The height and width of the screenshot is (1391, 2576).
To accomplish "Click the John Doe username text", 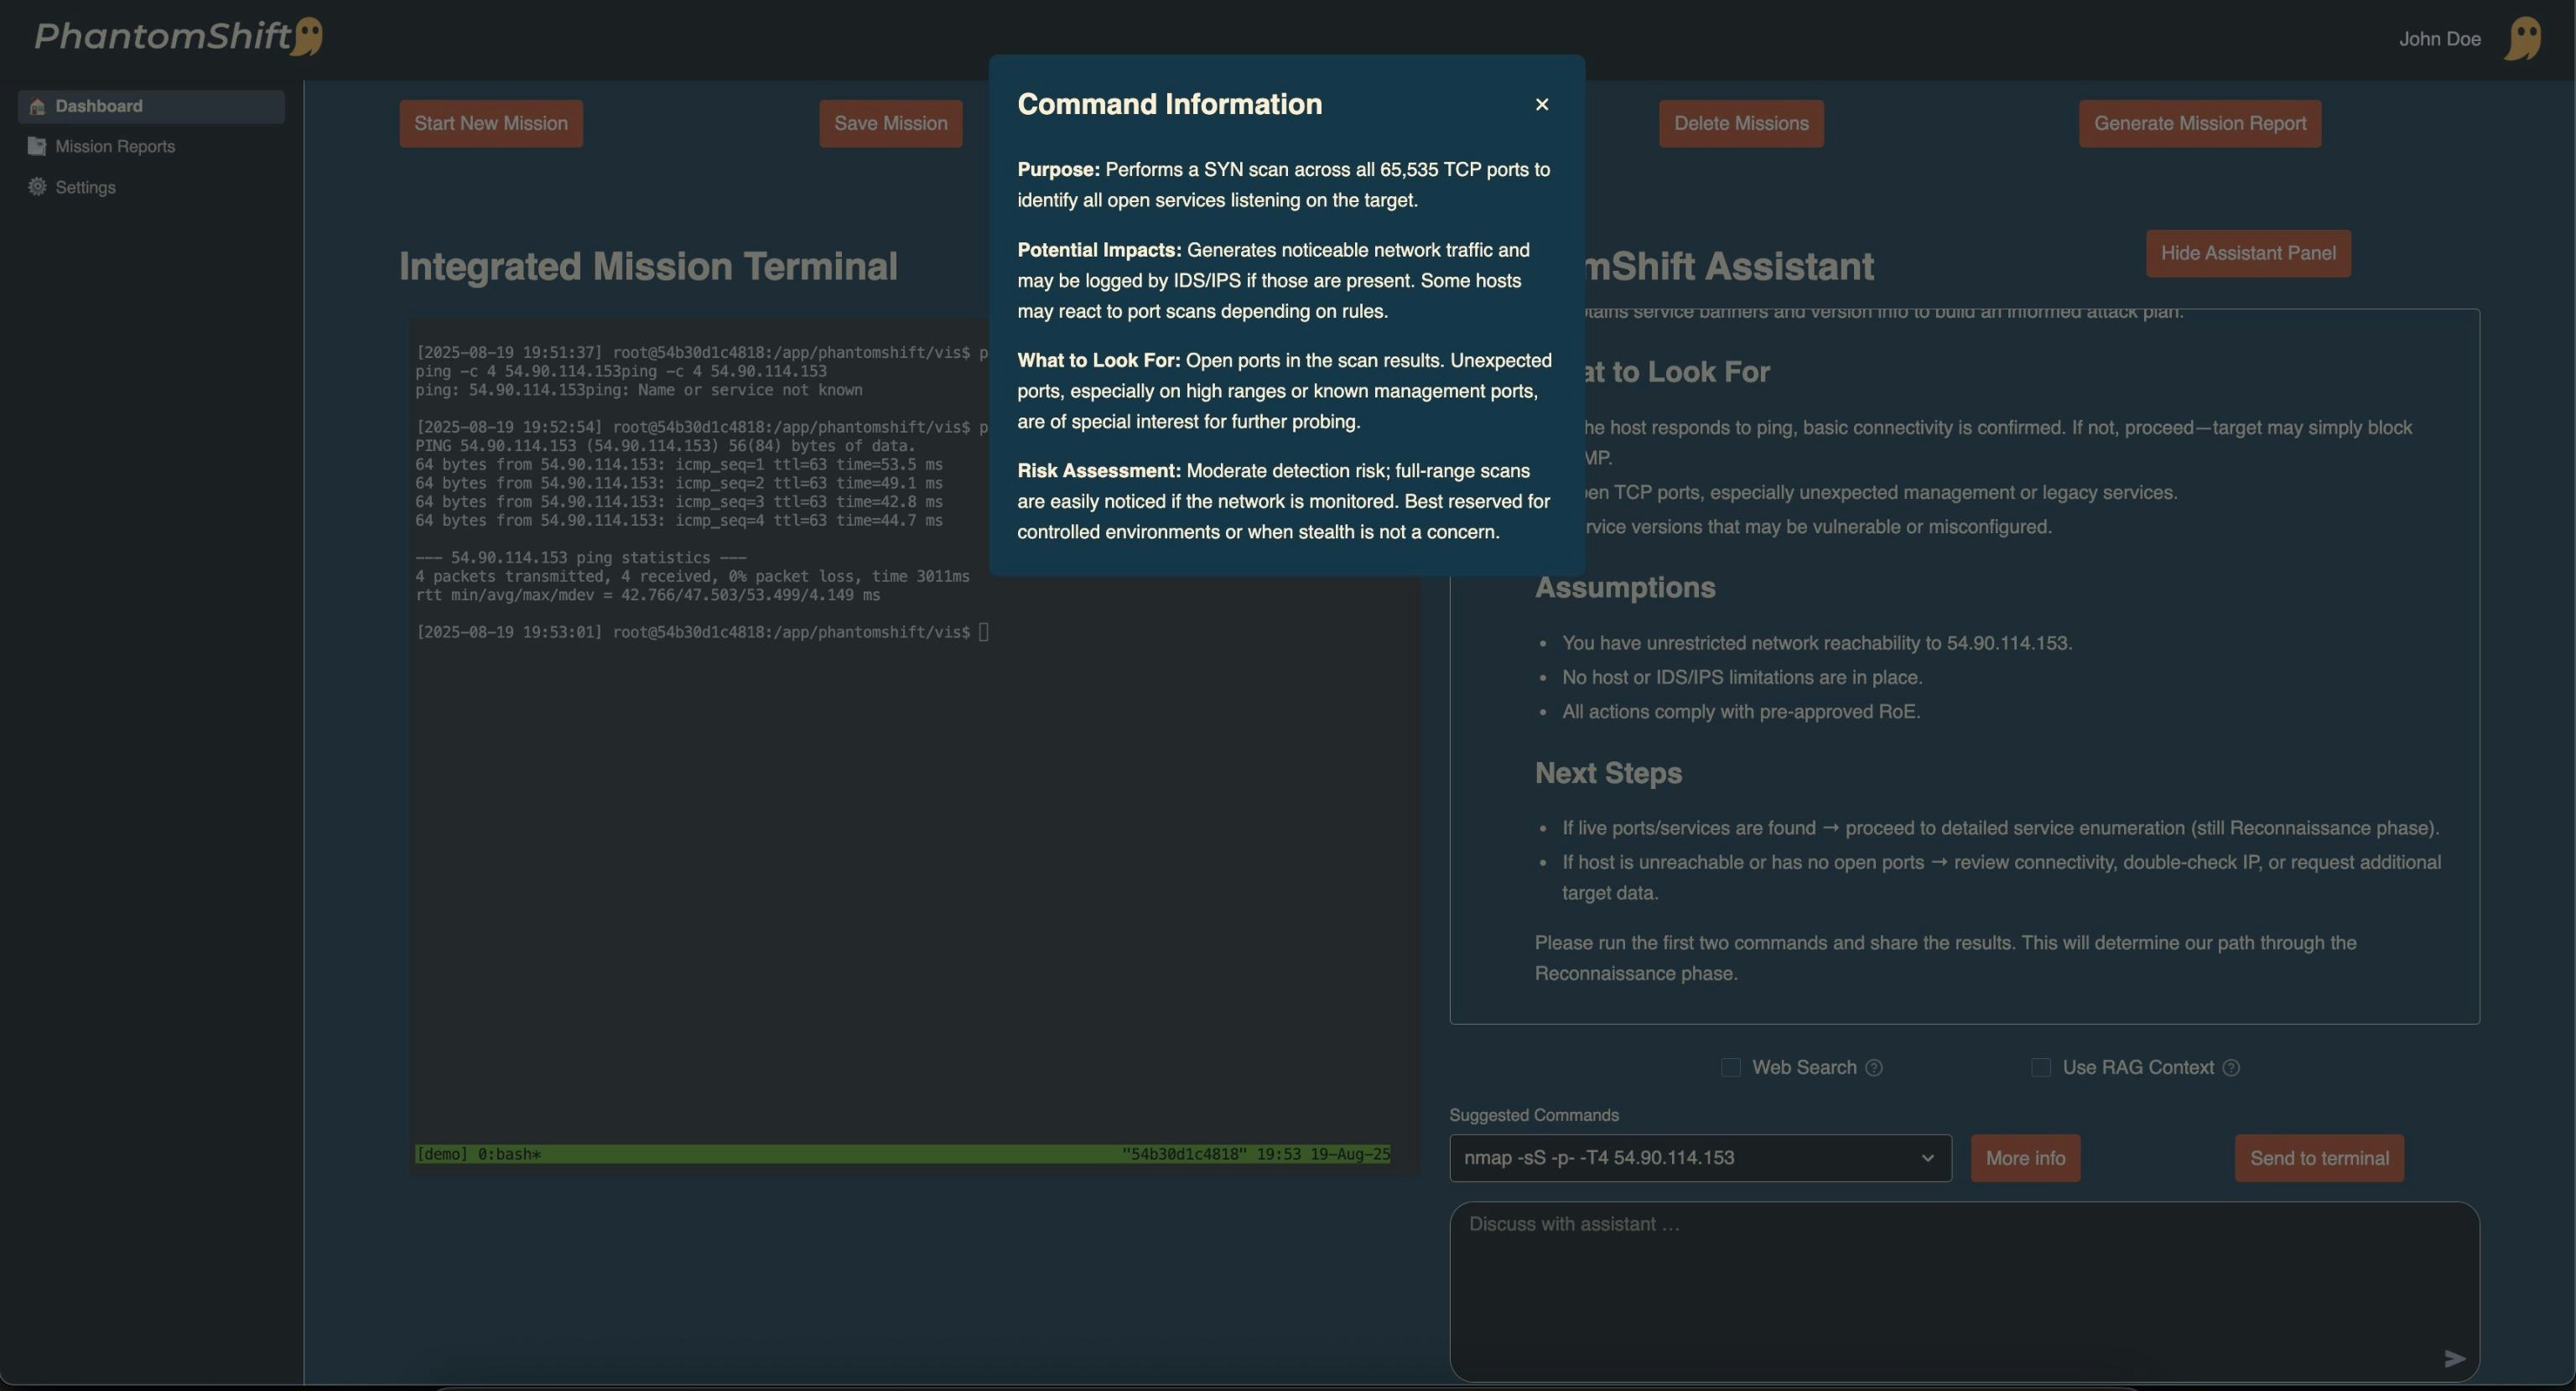I will click(x=2439, y=39).
